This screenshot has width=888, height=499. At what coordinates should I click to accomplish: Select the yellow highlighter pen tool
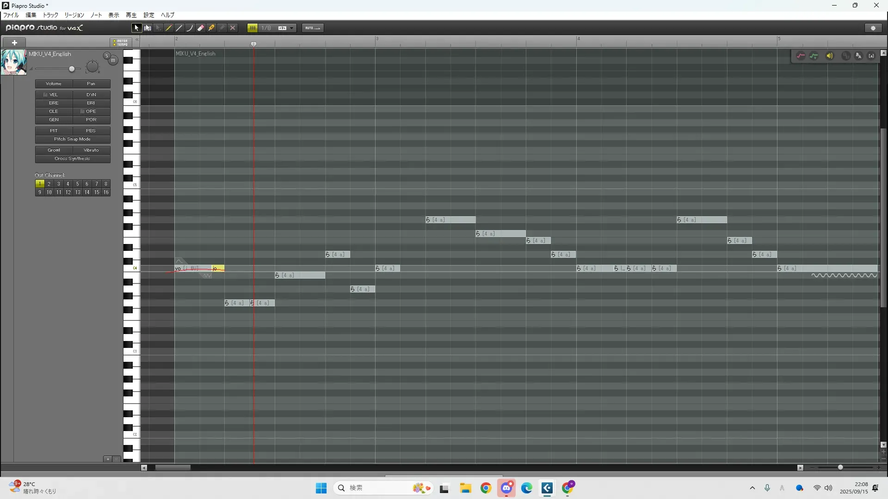(211, 28)
